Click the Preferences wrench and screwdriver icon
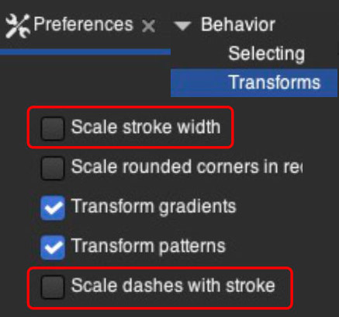Image resolution: width=339 pixels, height=317 pixels. pyautogui.click(x=17, y=26)
